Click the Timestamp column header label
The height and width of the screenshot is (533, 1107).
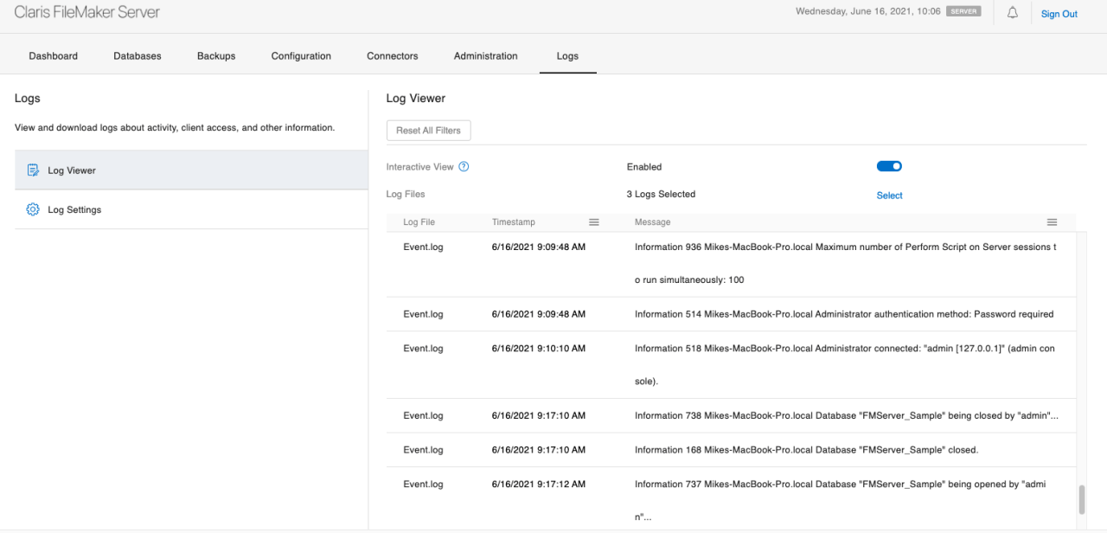[514, 222]
